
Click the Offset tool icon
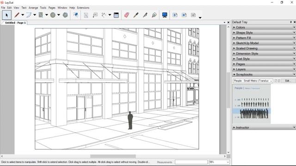76,15
